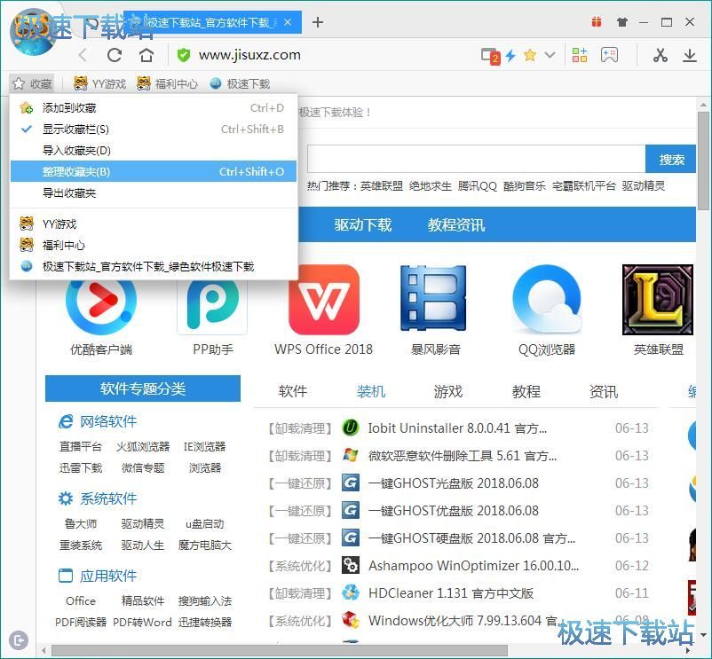
Task: Open Iobit Uninstaller 8.0.0.41 download link
Action: (x=457, y=428)
